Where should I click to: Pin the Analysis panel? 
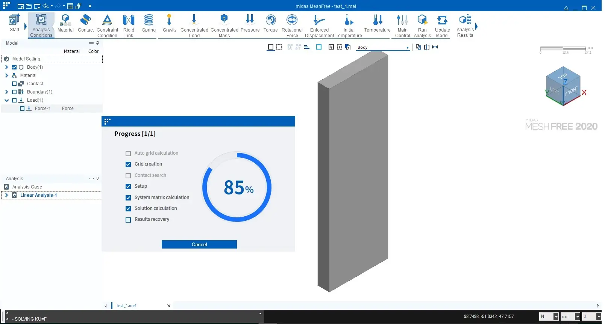(x=97, y=178)
